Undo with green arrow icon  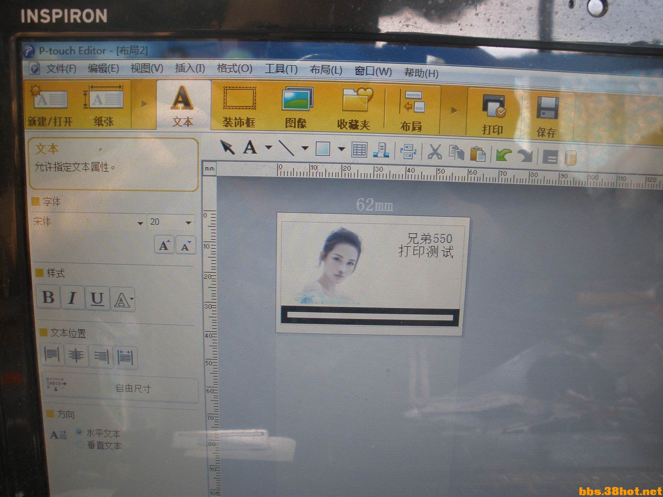(x=504, y=155)
